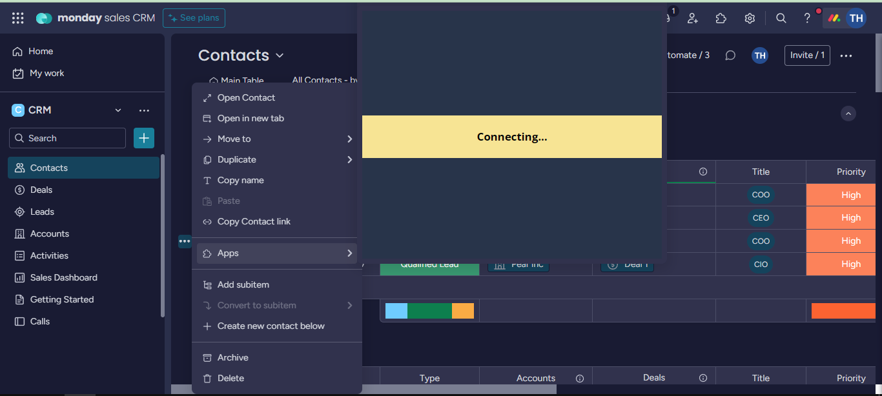Image resolution: width=882 pixels, height=396 pixels.
Task: Select Duplicate in the context menu
Action: click(237, 159)
